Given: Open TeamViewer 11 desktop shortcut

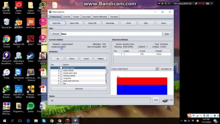Looking at the screenshot, I should click(x=19, y=72).
